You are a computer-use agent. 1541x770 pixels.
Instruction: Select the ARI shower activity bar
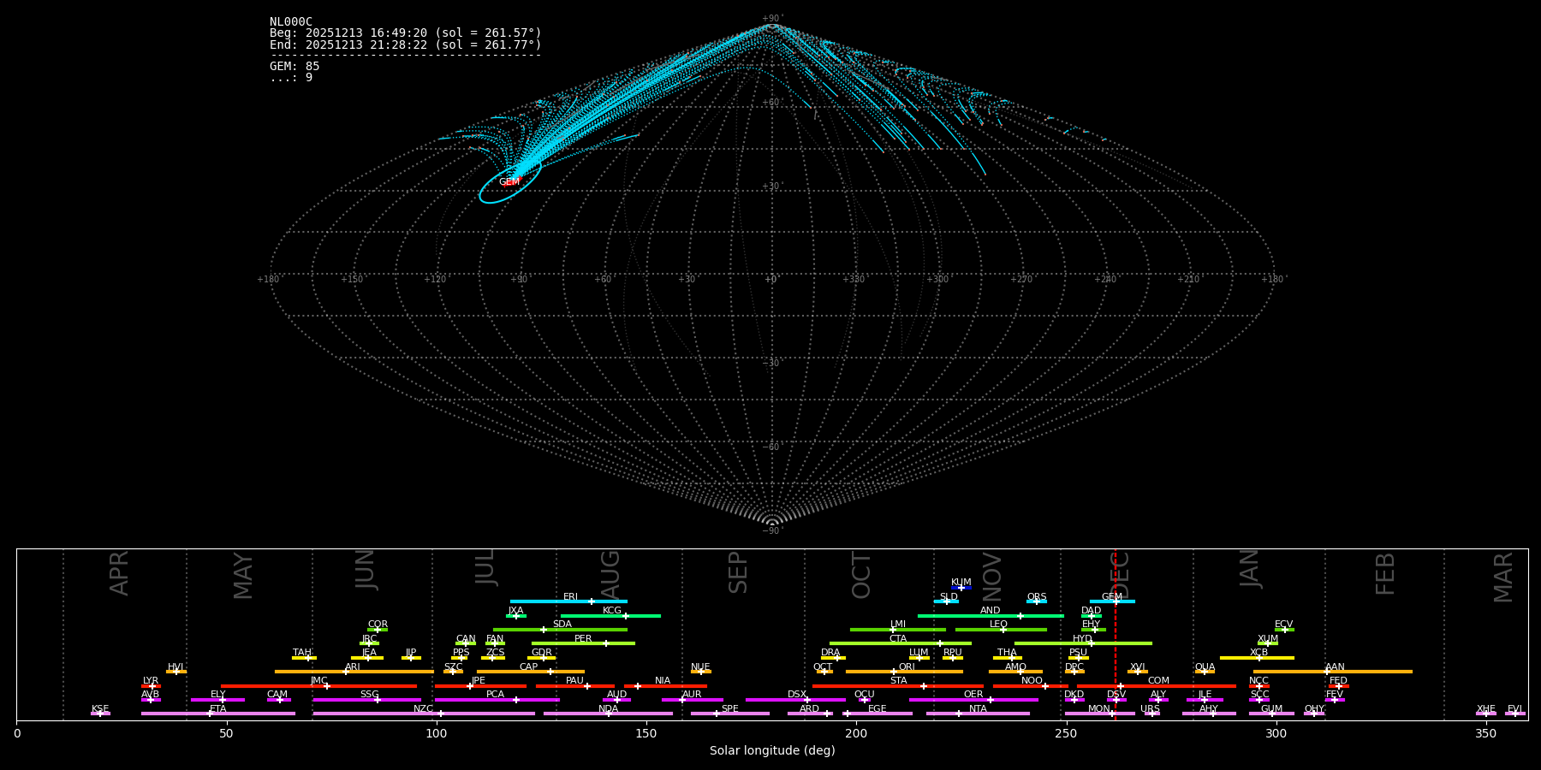click(354, 672)
